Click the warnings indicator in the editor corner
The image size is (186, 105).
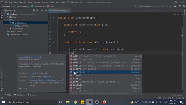174,14
